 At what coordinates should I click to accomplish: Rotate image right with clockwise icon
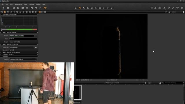18,8
